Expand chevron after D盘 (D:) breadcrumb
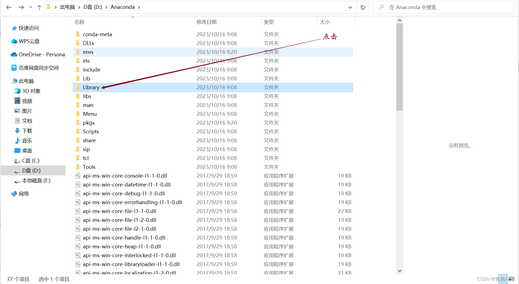Screen dimensions: 519x284 106,7
